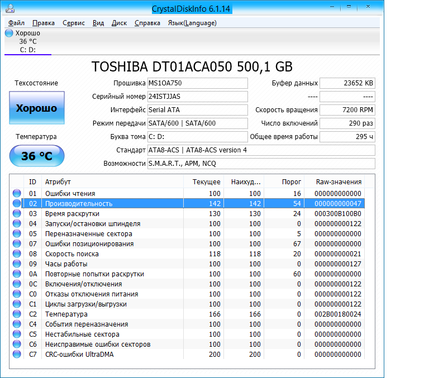
Task: Click the raw value 002B00180024
Action: point(338,314)
